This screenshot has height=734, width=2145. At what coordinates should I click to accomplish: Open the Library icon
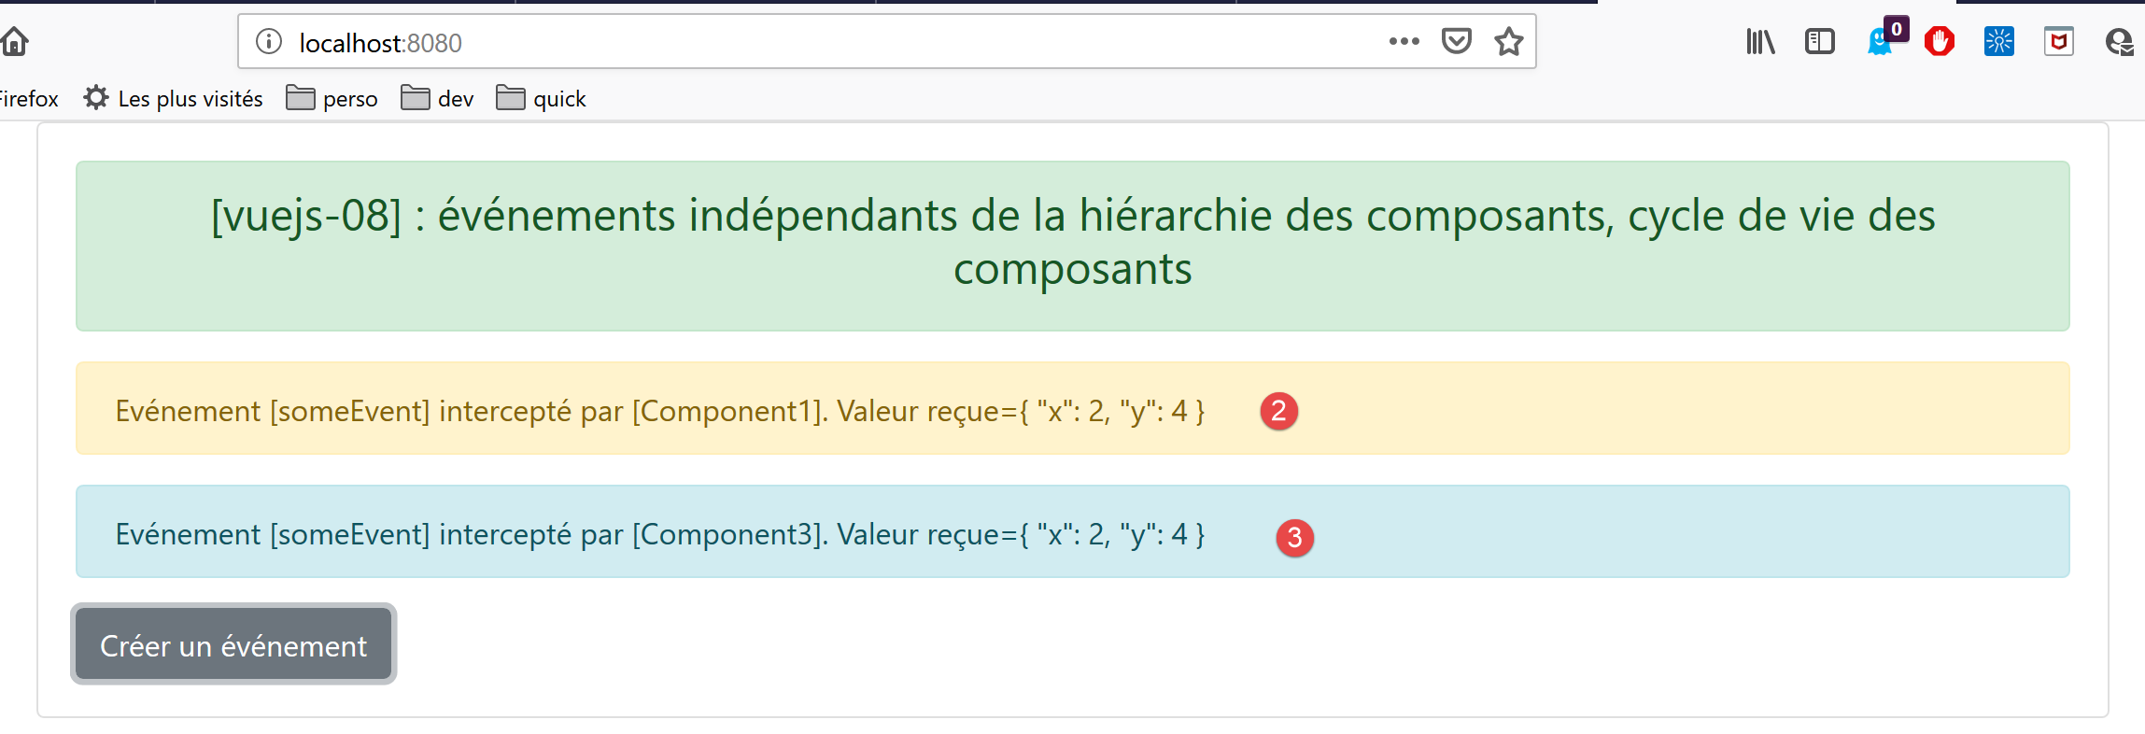1760,41
